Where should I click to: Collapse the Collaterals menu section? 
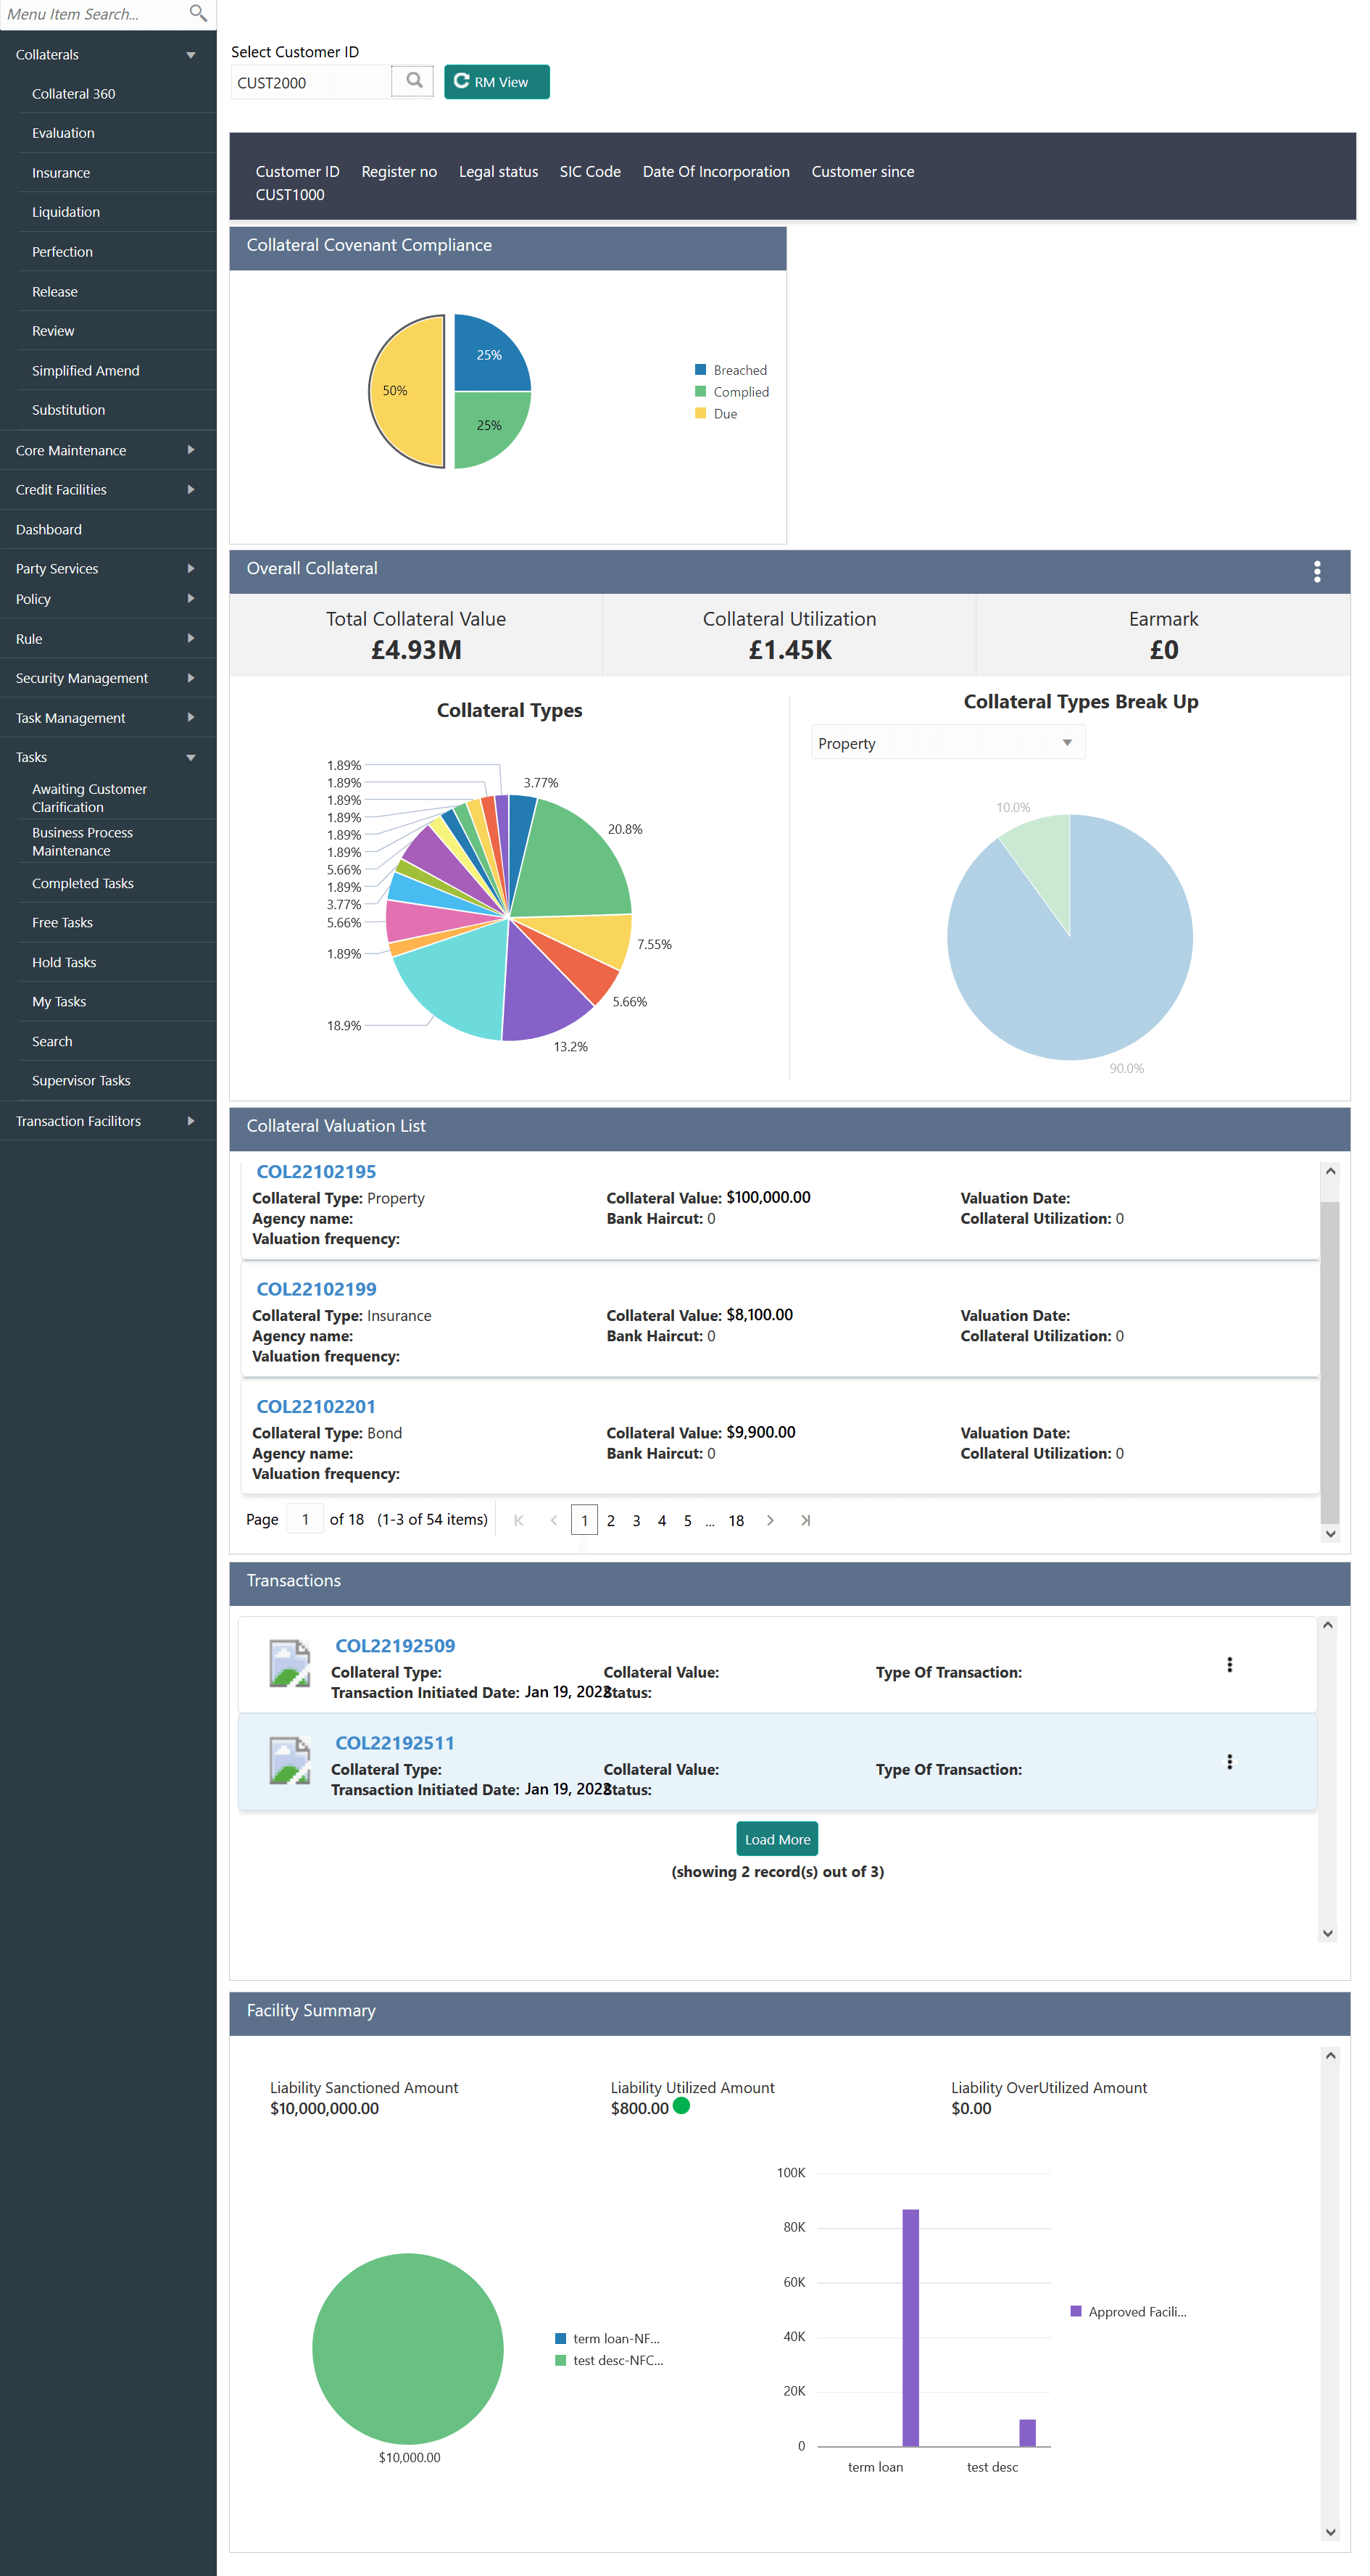pos(189,54)
